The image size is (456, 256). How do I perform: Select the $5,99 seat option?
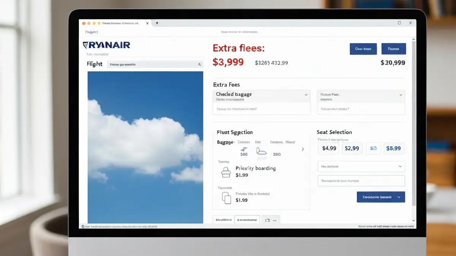[x=394, y=148]
